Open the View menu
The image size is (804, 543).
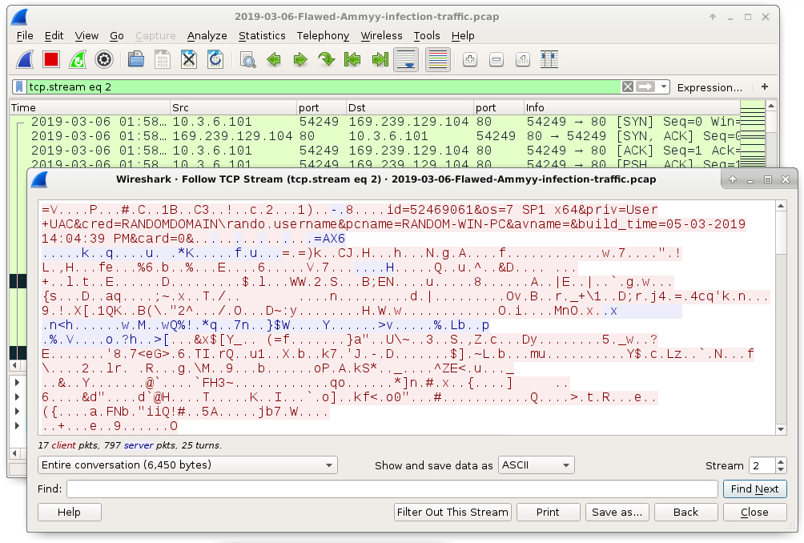click(86, 35)
